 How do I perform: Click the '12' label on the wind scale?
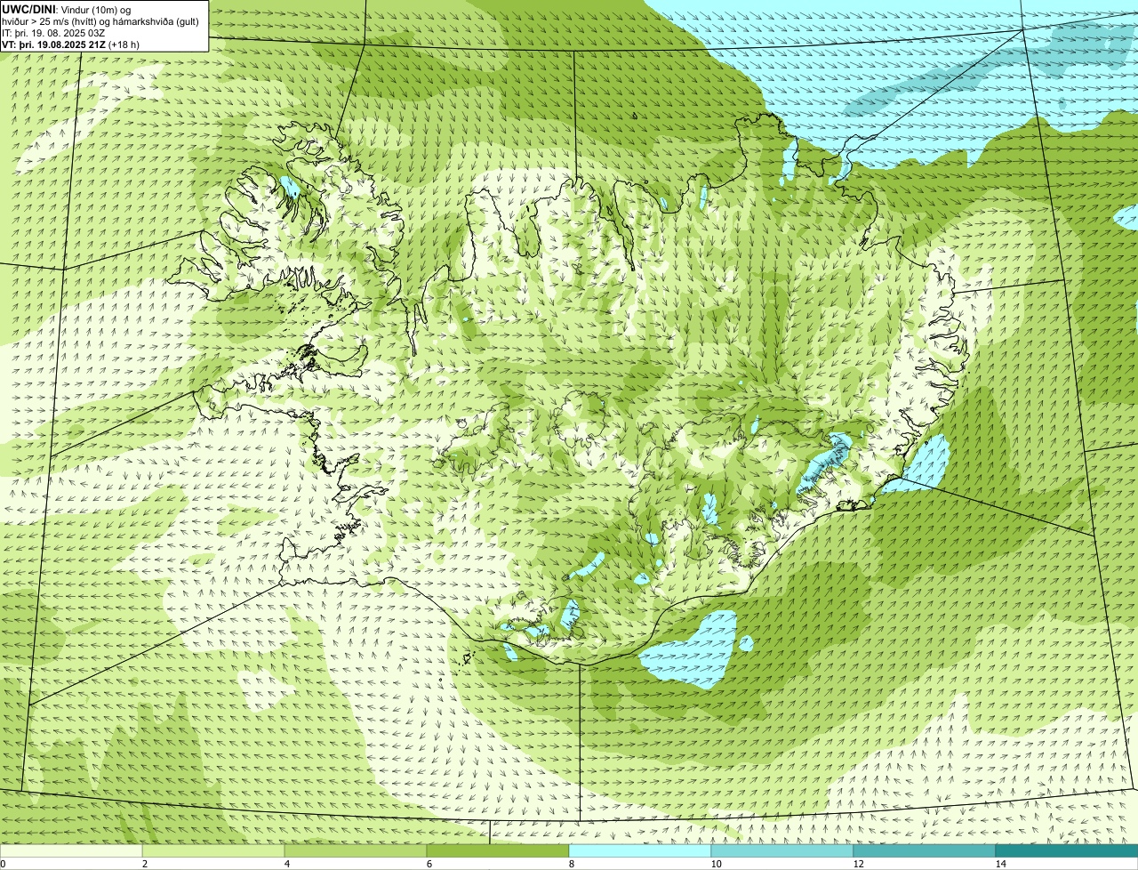click(x=858, y=864)
